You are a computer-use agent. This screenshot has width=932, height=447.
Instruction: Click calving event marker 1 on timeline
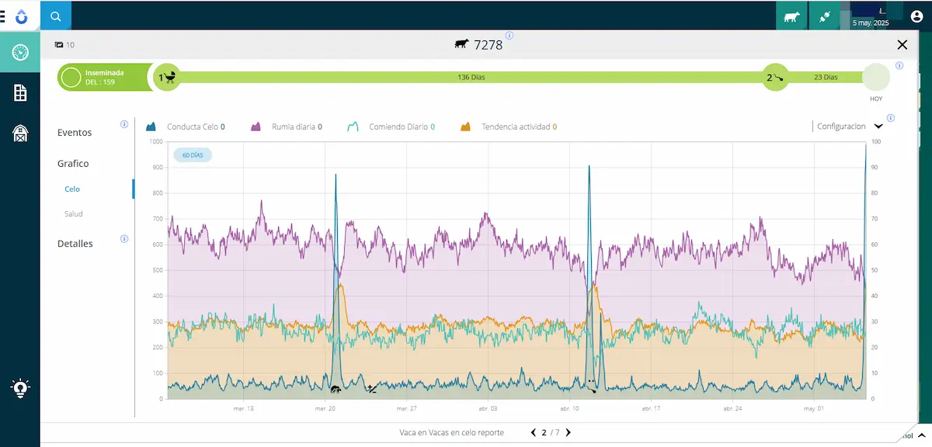pyautogui.click(x=167, y=78)
